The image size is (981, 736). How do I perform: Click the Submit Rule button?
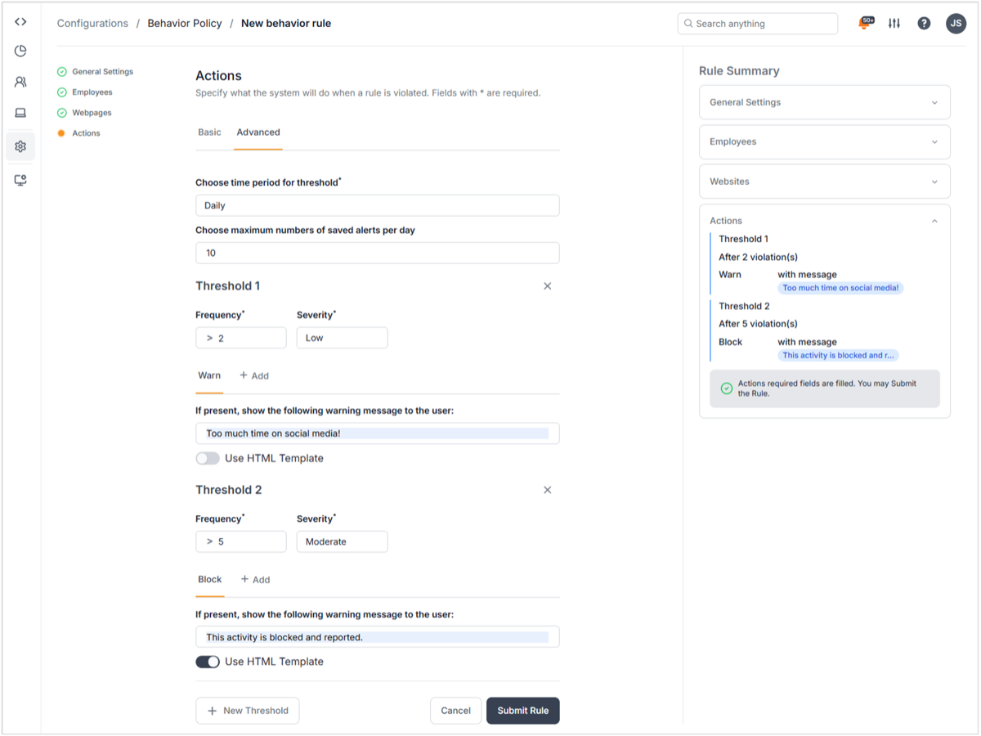(523, 711)
